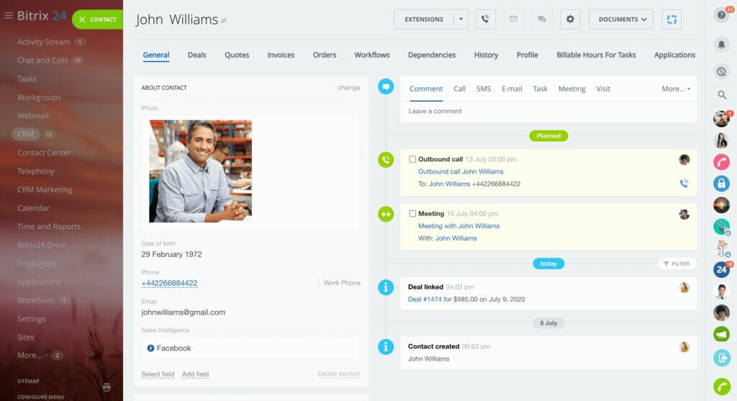737x401 pixels.
Task: Check the Outbound call checkbox
Action: tap(412, 159)
